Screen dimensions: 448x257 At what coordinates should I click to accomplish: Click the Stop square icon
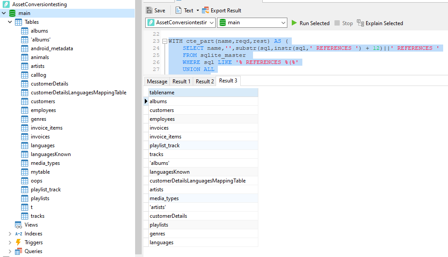pos(337,23)
